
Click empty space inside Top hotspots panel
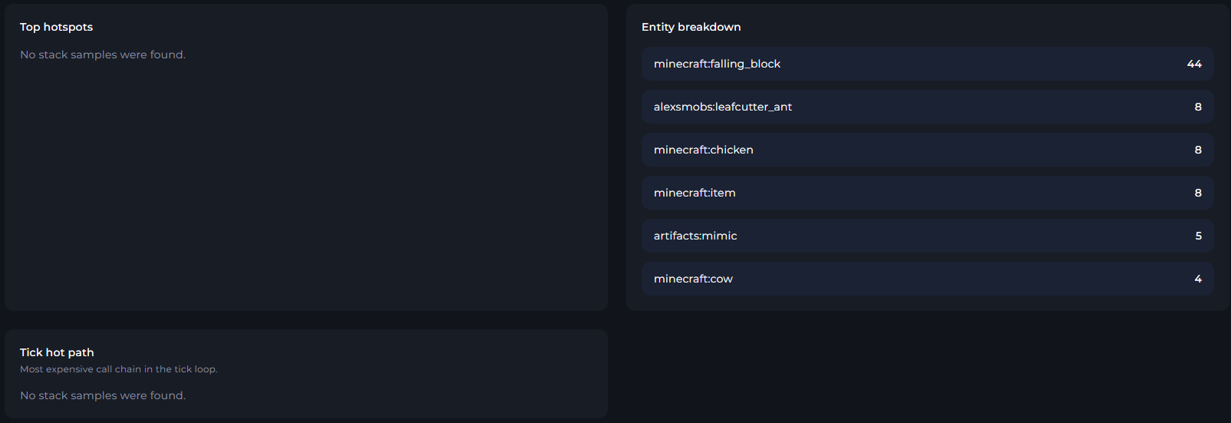tap(307, 192)
